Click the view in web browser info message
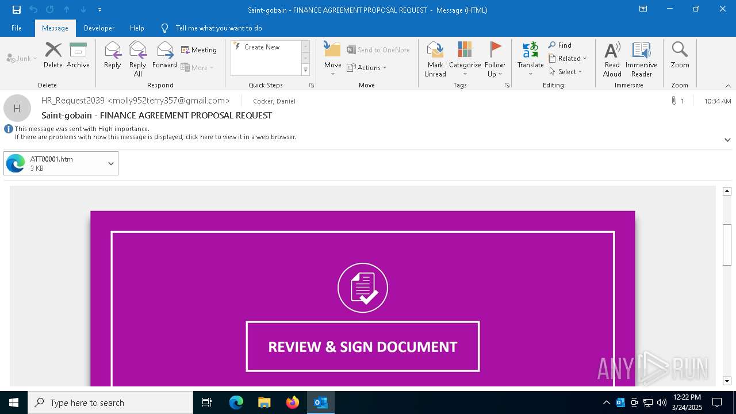 [x=156, y=137]
